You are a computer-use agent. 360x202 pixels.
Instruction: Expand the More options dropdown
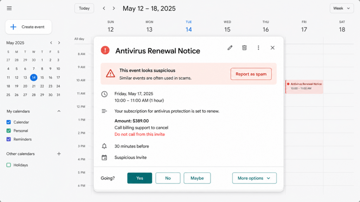tap(255, 178)
